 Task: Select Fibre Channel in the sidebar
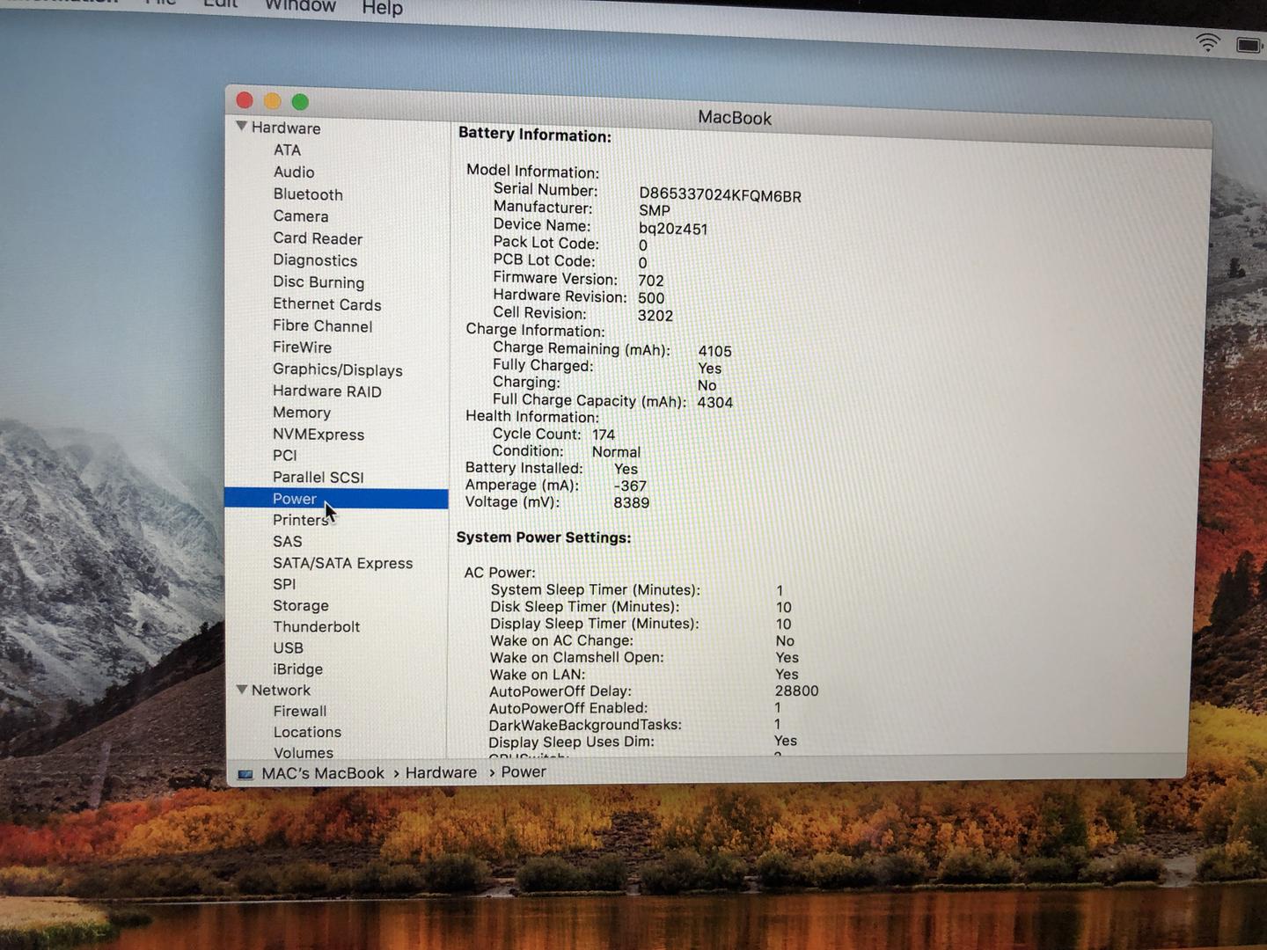[x=323, y=326]
